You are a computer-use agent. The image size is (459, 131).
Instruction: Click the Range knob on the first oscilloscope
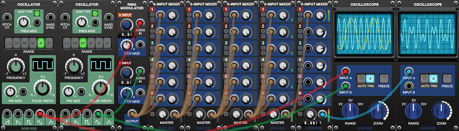click(x=350, y=111)
